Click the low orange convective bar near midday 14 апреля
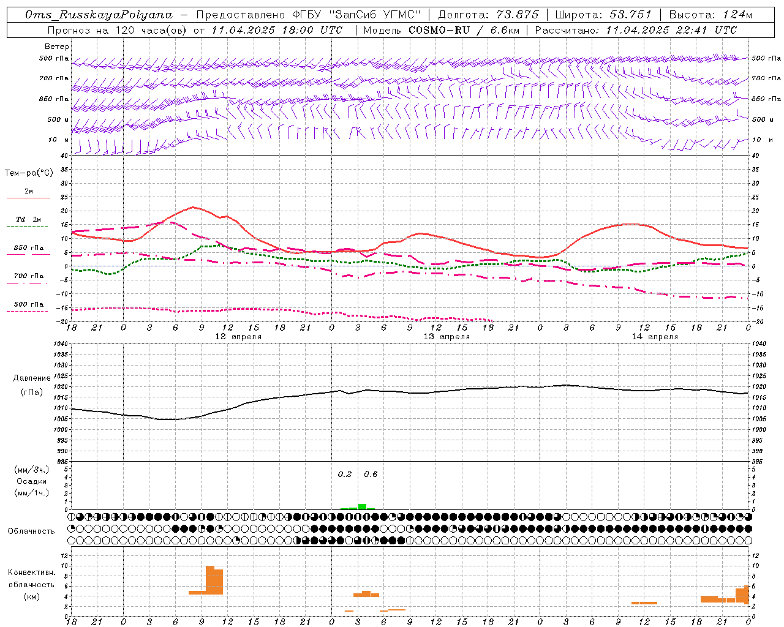 pyautogui.click(x=644, y=603)
